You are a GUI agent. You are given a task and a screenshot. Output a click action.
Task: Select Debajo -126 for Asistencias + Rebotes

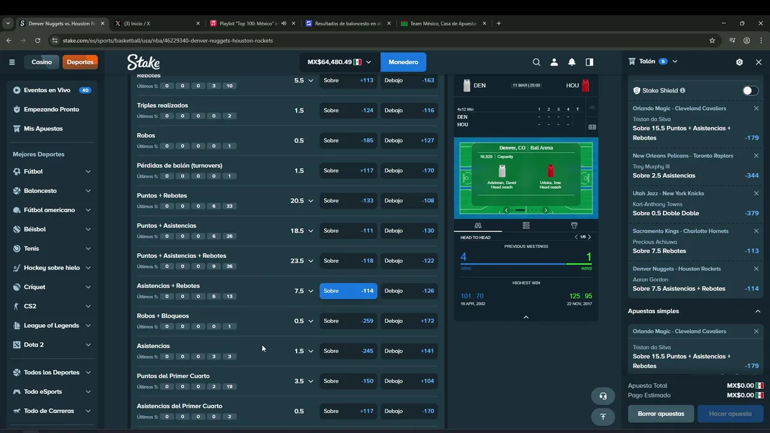(409, 290)
